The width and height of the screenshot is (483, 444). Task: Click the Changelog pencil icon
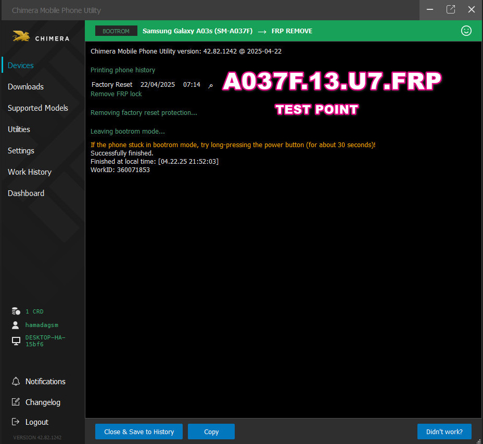click(x=16, y=402)
